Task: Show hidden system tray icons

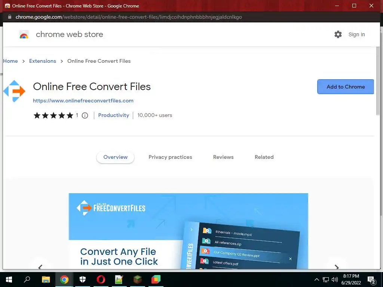Action: pyautogui.click(x=316, y=280)
